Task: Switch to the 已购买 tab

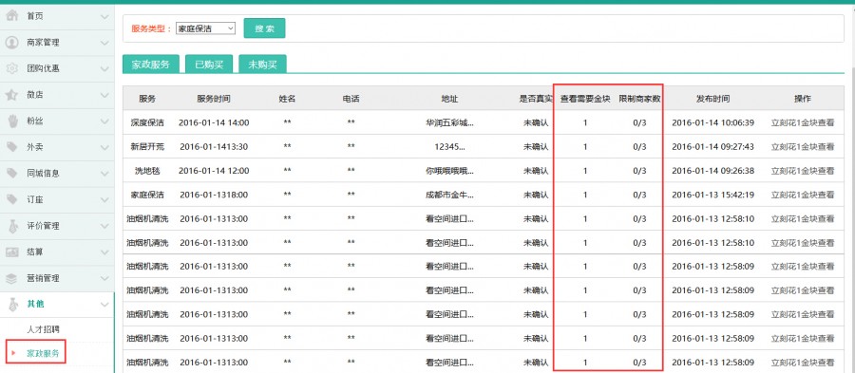Action: (209, 64)
